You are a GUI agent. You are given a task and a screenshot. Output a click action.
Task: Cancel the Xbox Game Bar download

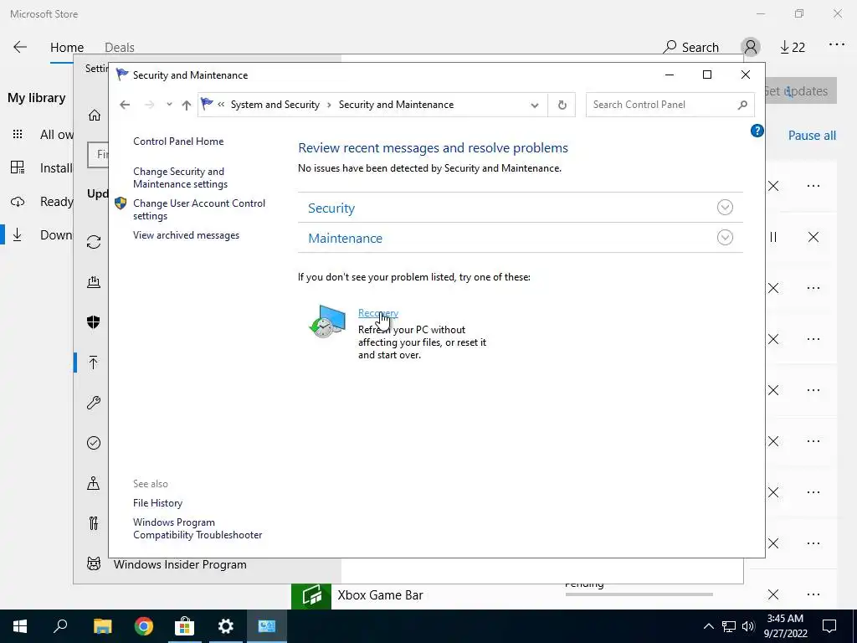772,594
